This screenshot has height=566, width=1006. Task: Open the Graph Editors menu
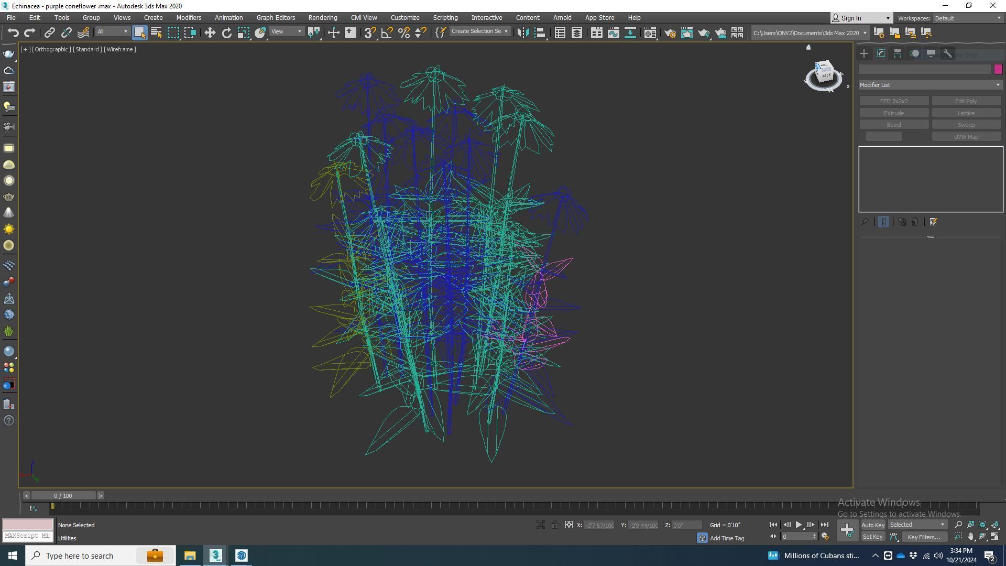[x=276, y=18]
